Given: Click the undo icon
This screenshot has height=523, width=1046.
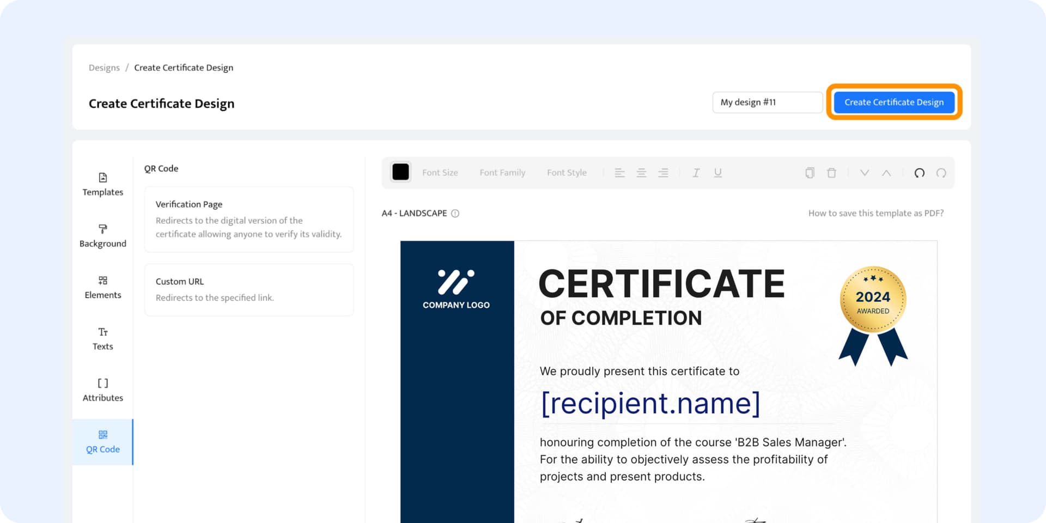Looking at the screenshot, I should tap(919, 173).
